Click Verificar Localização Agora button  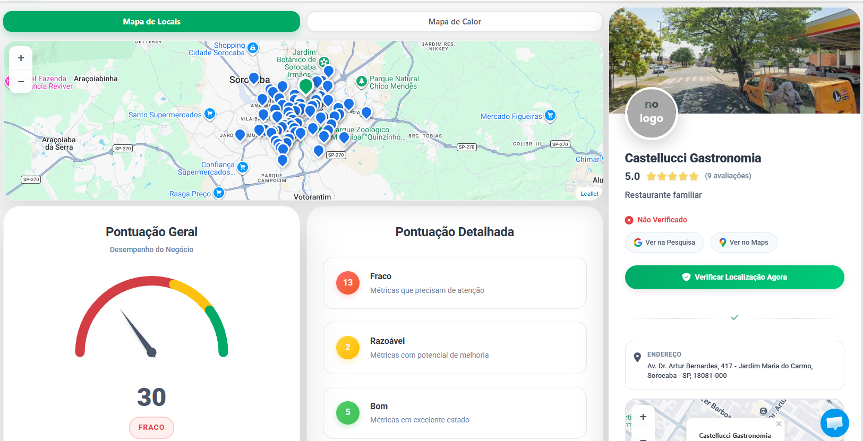point(734,277)
